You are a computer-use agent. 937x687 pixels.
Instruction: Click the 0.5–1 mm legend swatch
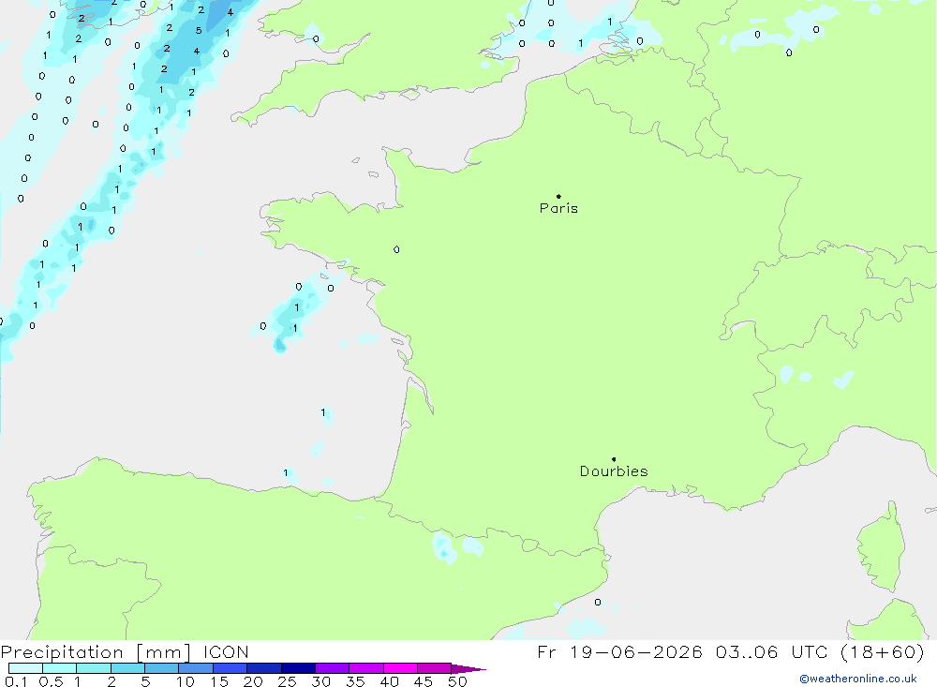[60, 668]
